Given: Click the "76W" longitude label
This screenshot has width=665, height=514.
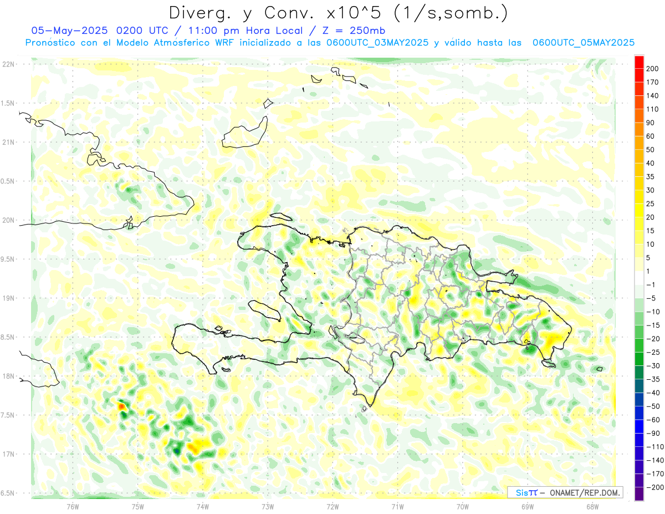Looking at the screenshot, I should [73, 507].
